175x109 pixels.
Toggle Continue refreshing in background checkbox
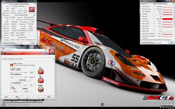point(142,40)
